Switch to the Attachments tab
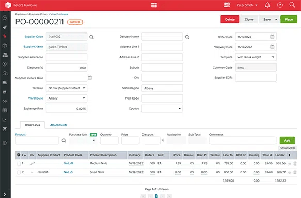 [x=58, y=125]
